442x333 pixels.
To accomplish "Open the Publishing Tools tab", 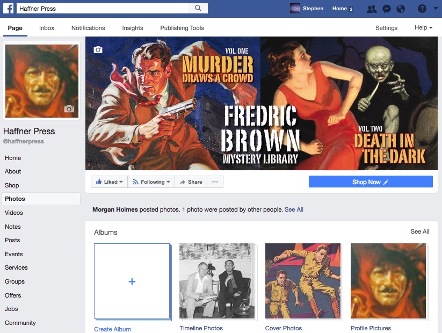I will (182, 28).
